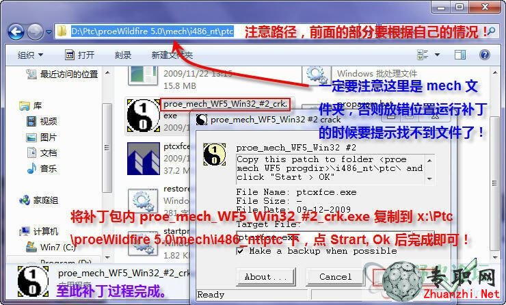Click the 刻录 toolbar button
Viewport: 506px width, 305px height.
(x=123, y=55)
